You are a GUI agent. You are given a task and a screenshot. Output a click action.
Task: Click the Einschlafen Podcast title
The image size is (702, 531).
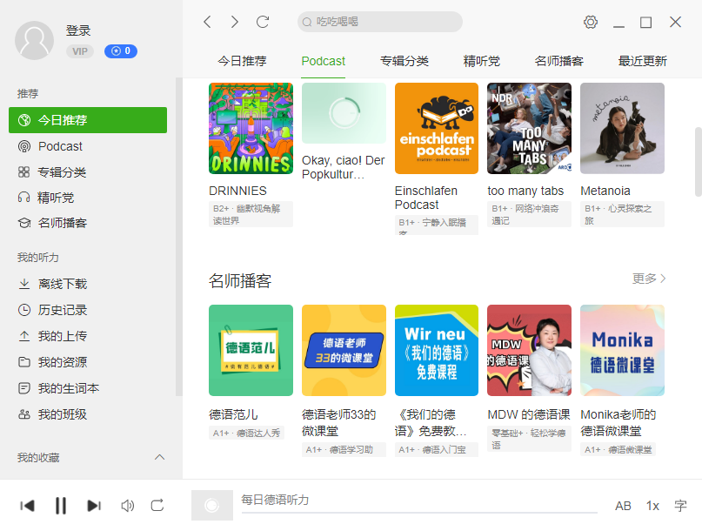point(425,198)
